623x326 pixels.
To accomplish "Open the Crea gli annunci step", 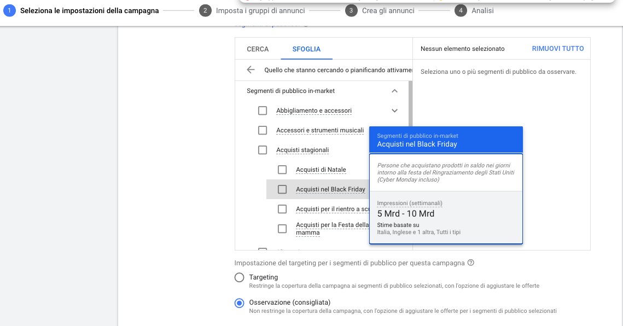I will pyautogui.click(x=388, y=11).
